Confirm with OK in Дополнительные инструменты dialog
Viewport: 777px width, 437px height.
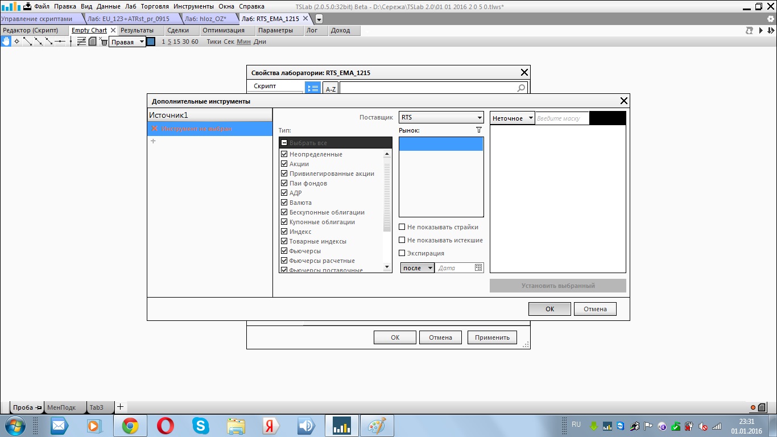[549, 309]
